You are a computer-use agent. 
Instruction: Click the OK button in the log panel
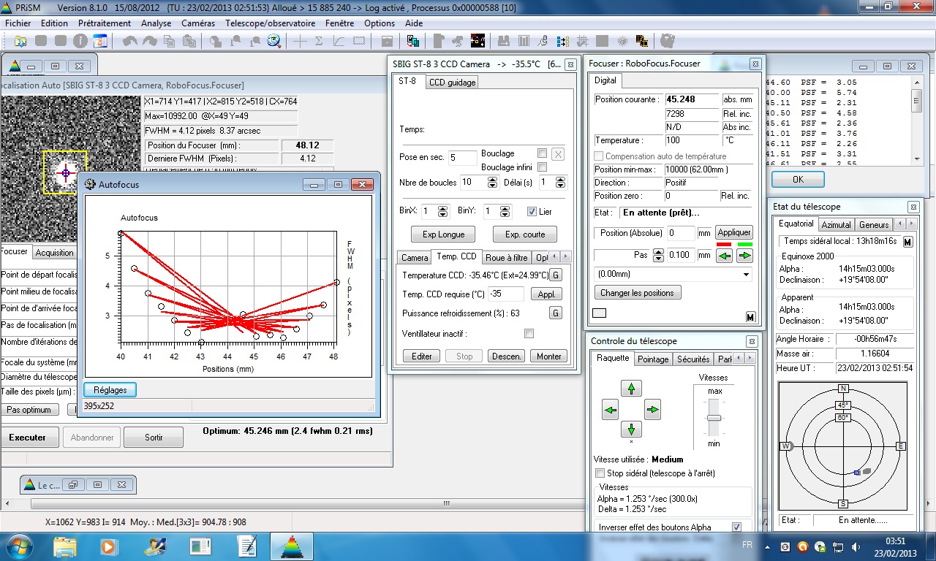point(798,179)
